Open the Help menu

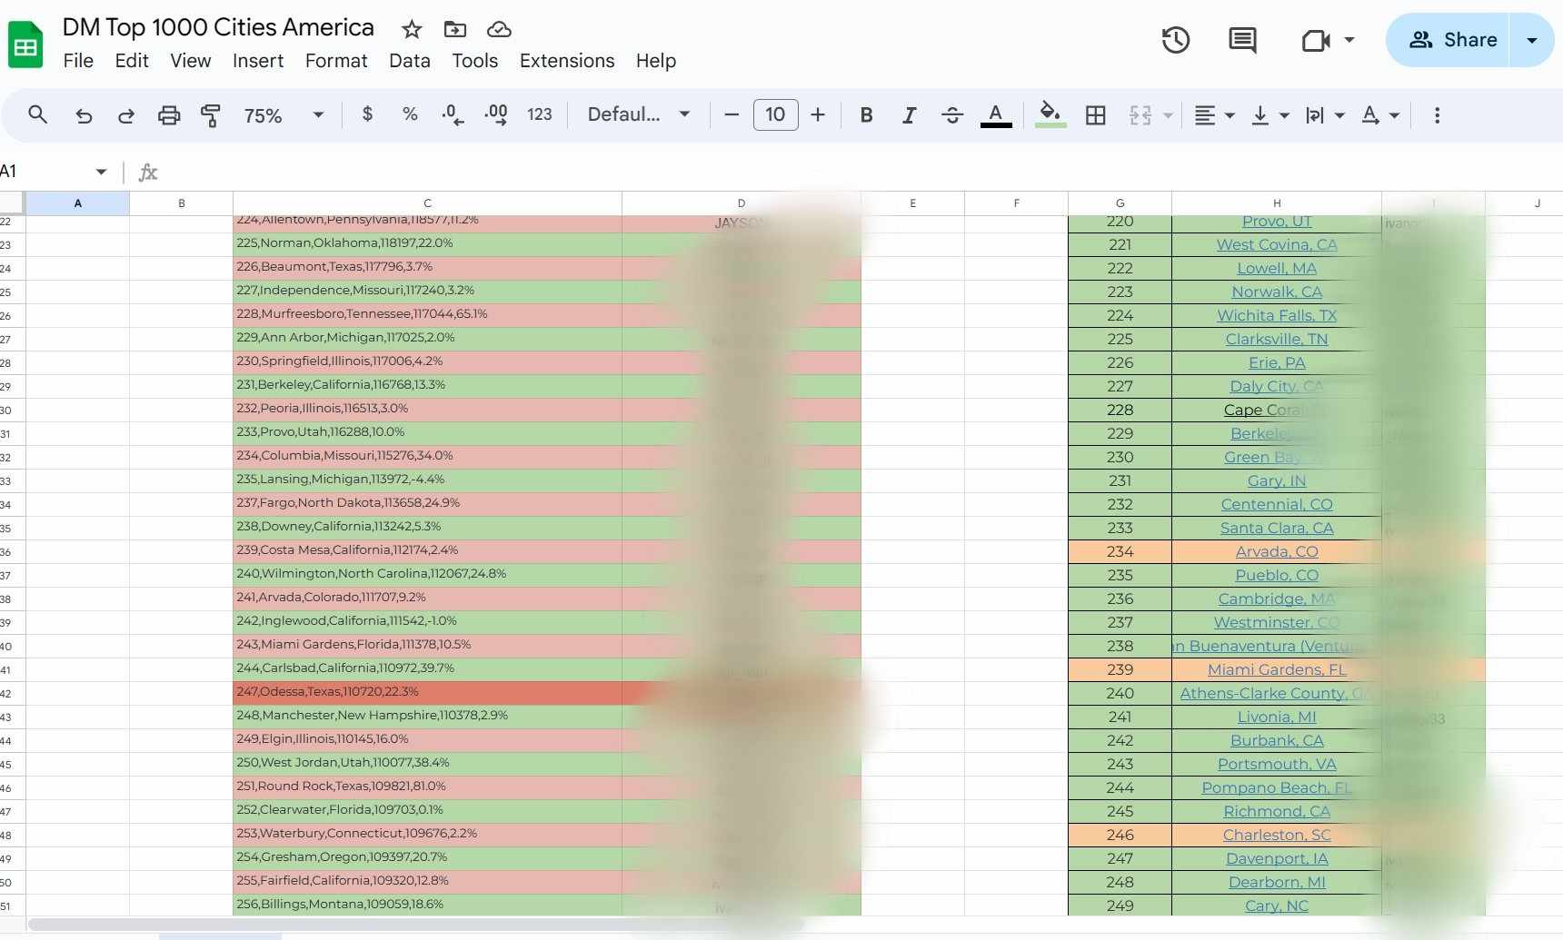(656, 61)
